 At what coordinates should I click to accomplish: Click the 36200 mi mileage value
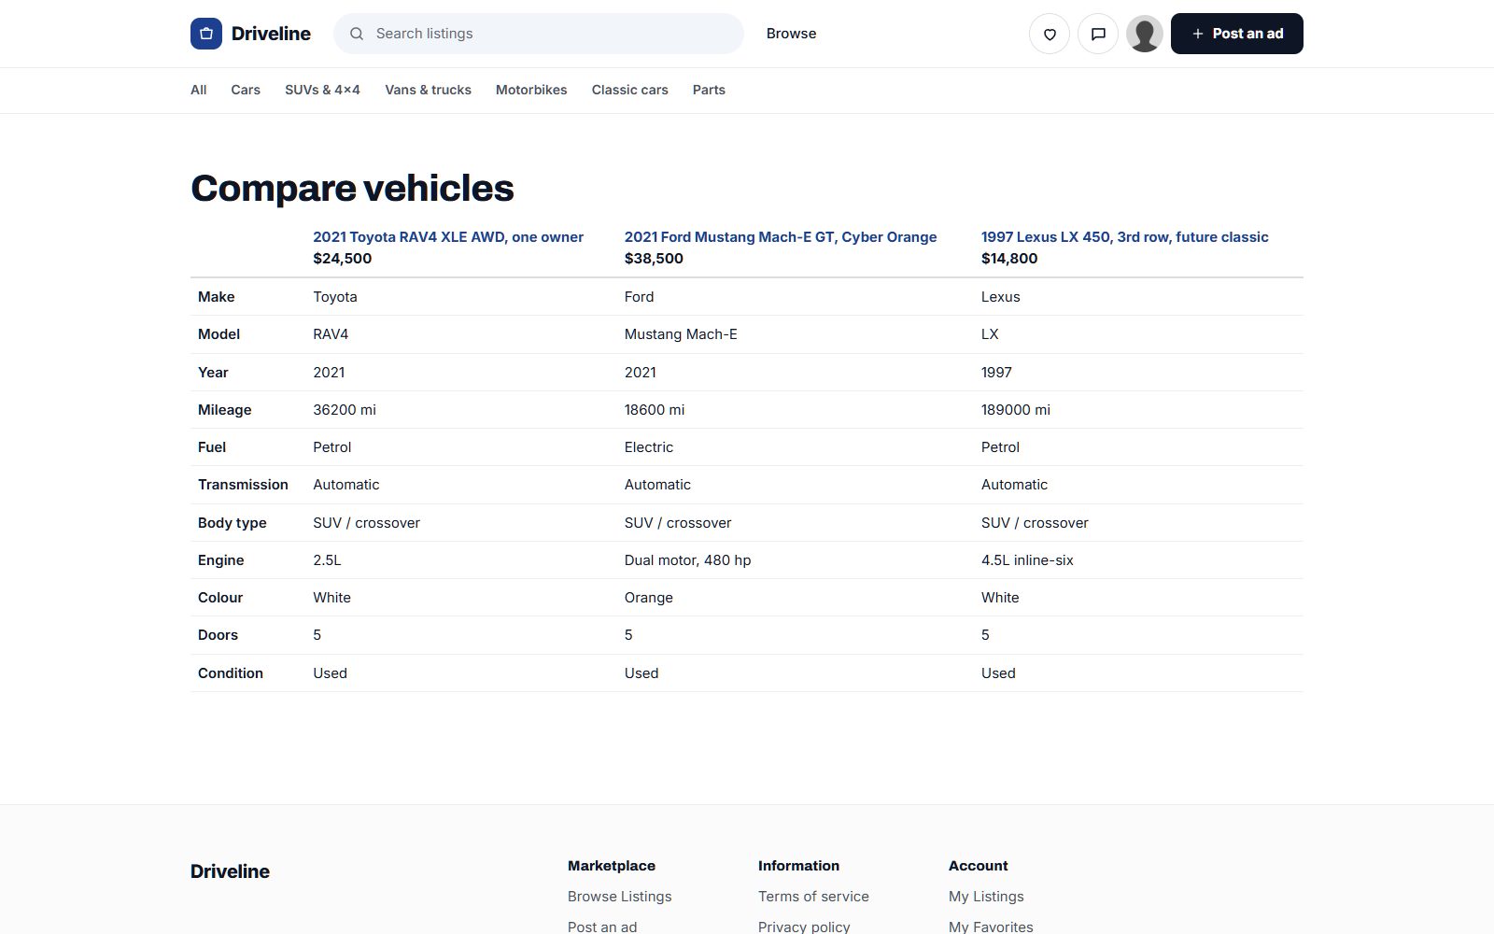(x=345, y=410)
